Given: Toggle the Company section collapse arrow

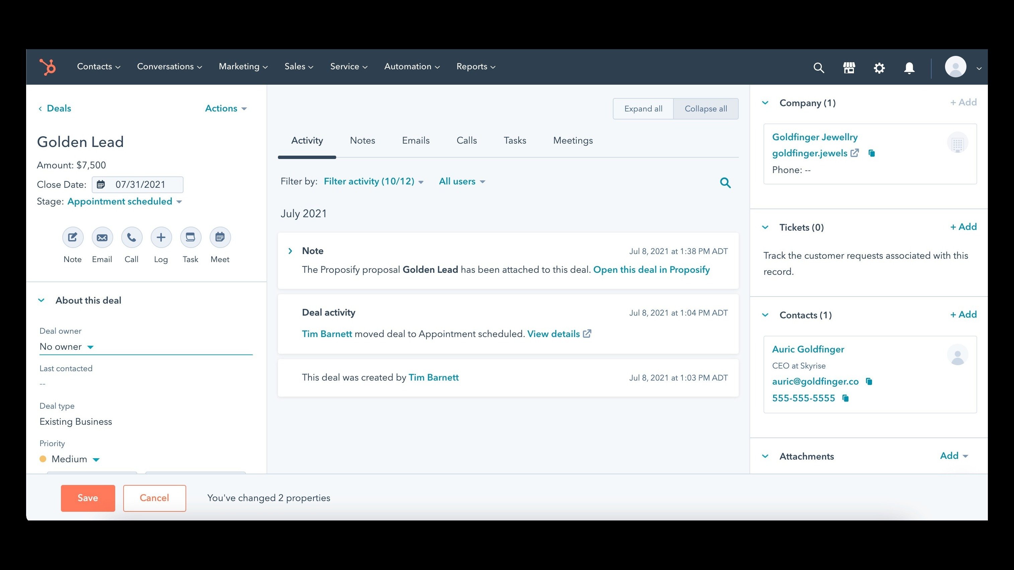Looking at the screenshot, I should [766, 102].
